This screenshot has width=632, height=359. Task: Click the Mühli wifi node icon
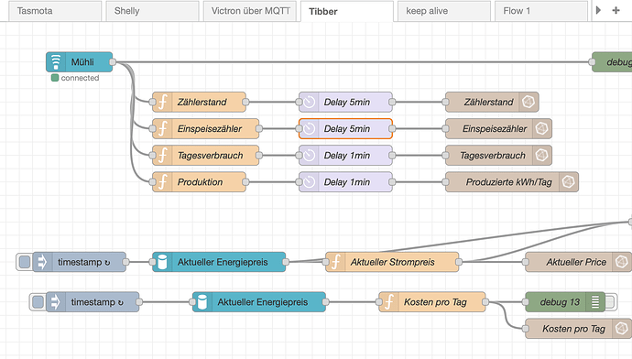tap(56, 62)
